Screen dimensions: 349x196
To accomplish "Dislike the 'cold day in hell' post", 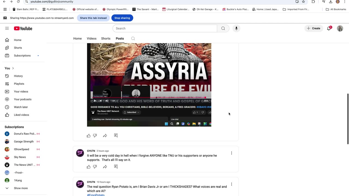I will coord(95,167).
